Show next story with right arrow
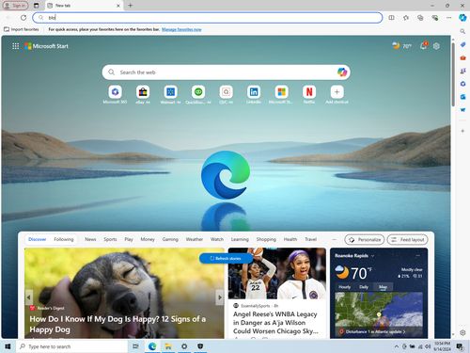This screenshot has width=470, height=353. coord(220,297)
